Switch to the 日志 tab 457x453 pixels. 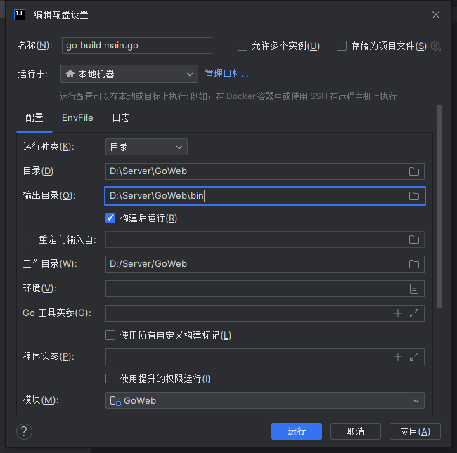pyautogui.click(x=121, y=118)
